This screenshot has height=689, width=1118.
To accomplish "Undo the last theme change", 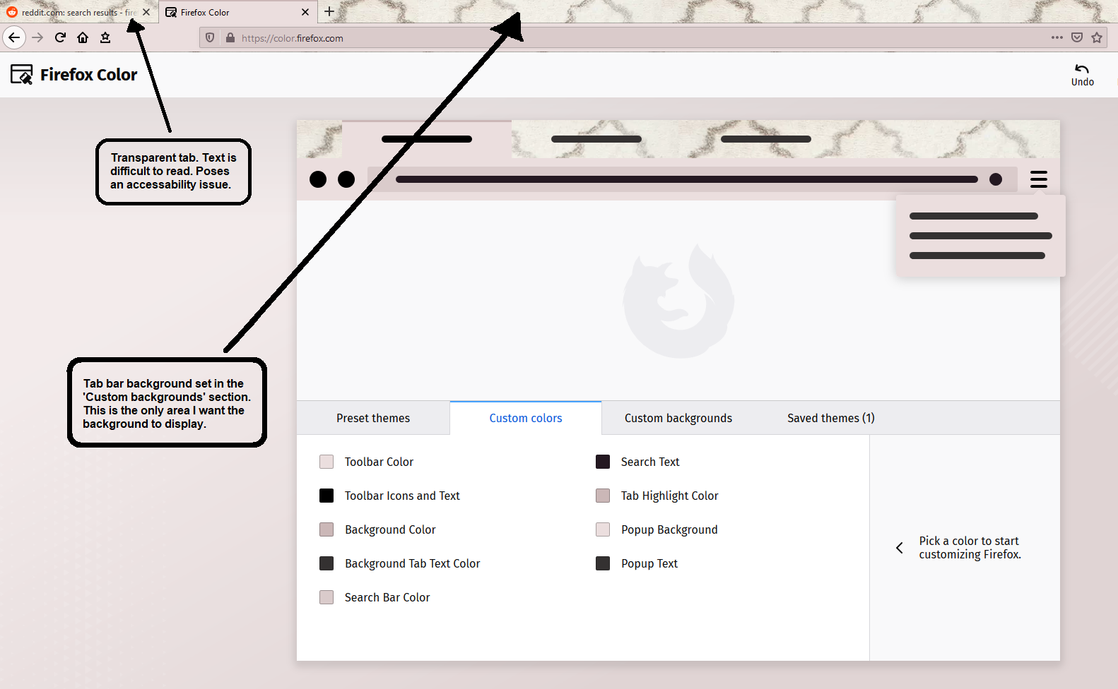I will pos(1082,75).
